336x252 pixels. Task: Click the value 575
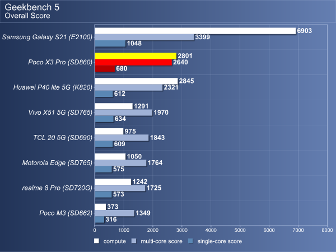(x=119, y=169)
